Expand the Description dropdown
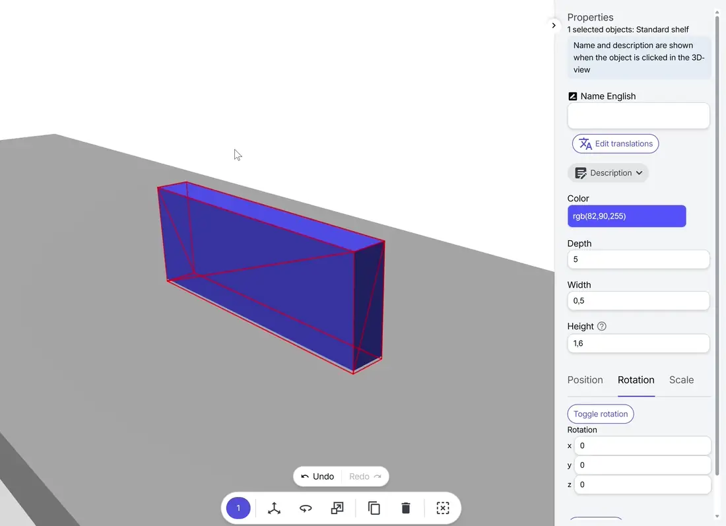 (x=608, y=173)
